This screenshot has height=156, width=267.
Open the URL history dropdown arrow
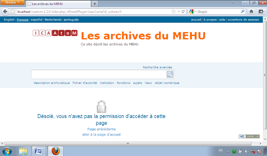tap(178, 11)
